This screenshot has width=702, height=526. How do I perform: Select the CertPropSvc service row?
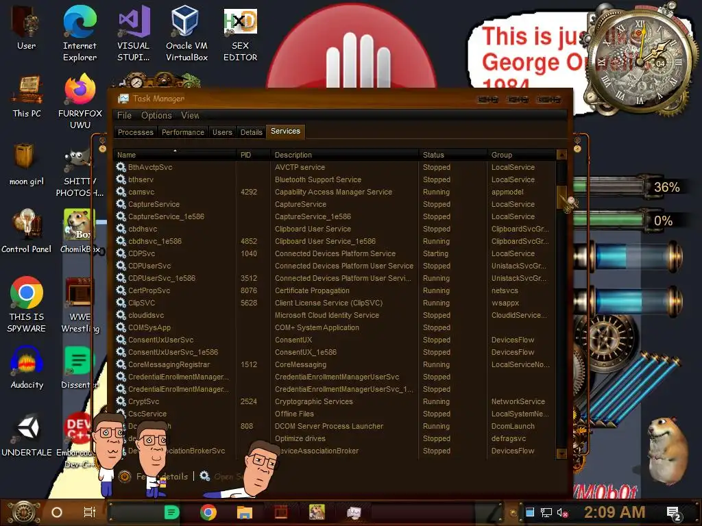[x=335, y=290]
